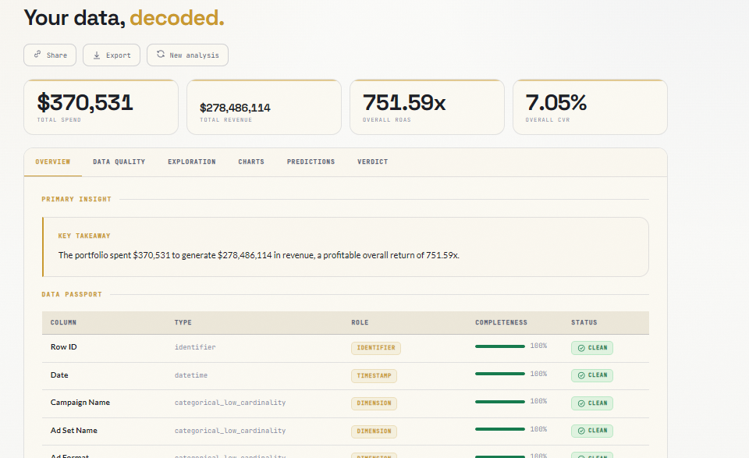
Task: Click the TYPE table header
Action: [183, 322]
